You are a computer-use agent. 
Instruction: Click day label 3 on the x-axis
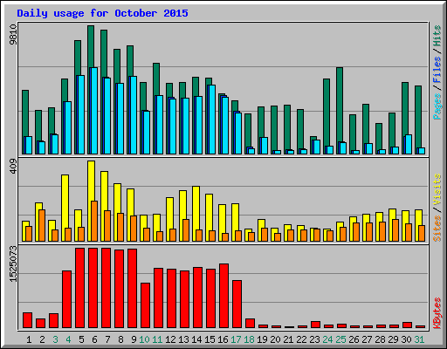click(55, 339)
